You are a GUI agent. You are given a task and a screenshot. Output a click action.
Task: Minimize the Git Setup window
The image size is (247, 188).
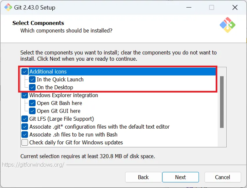point(189,7)
